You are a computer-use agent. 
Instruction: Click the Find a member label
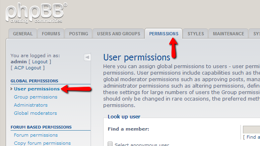click(128, 129)
